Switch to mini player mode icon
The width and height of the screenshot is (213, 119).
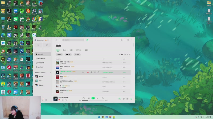[121, 40]
